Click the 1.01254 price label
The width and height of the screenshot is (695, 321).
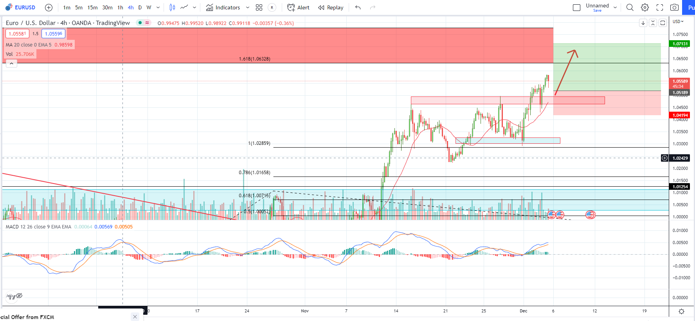[680, 187]
